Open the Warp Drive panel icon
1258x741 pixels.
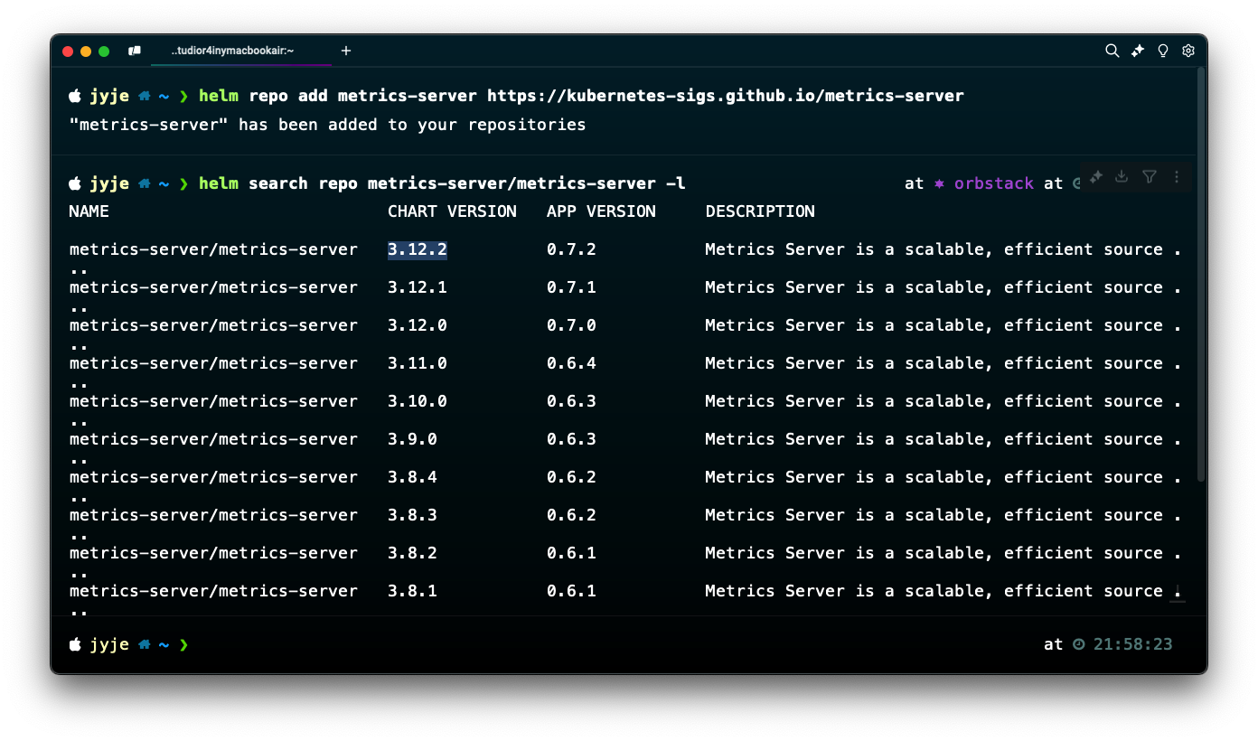[135, 52]
